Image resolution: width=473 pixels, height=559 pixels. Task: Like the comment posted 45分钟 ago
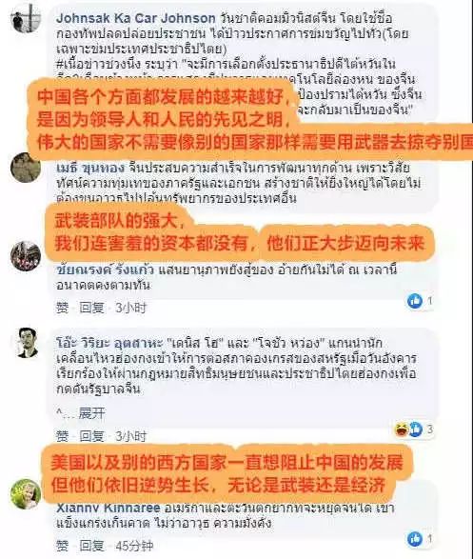click(x=62, y=546)
